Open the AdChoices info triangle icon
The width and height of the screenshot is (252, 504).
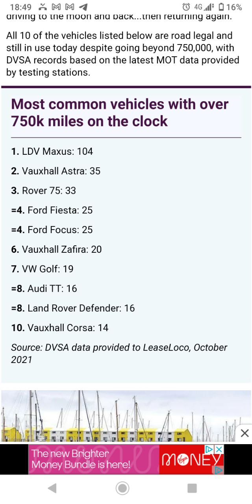pyautogui.click(x=210, y=449)
